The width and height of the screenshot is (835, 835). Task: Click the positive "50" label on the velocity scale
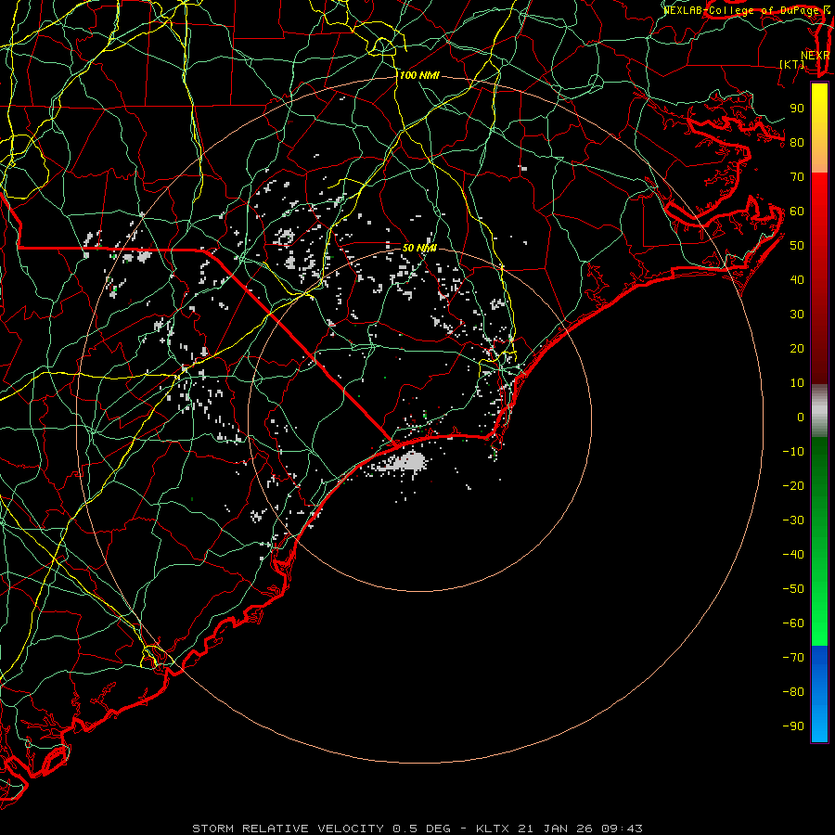[x=797, y=246]
